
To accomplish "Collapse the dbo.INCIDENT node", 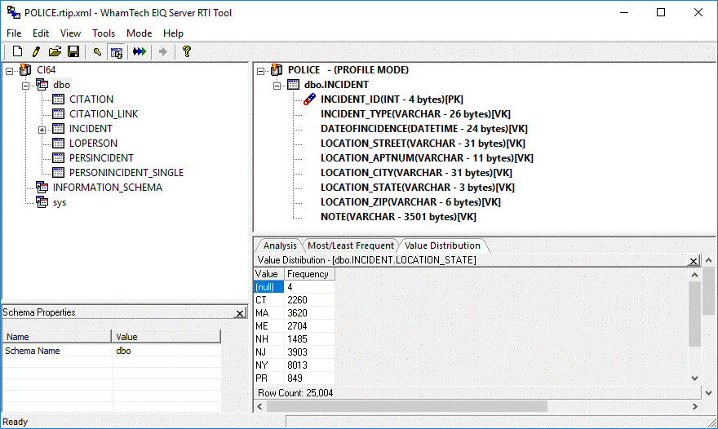I will point(277,86).
